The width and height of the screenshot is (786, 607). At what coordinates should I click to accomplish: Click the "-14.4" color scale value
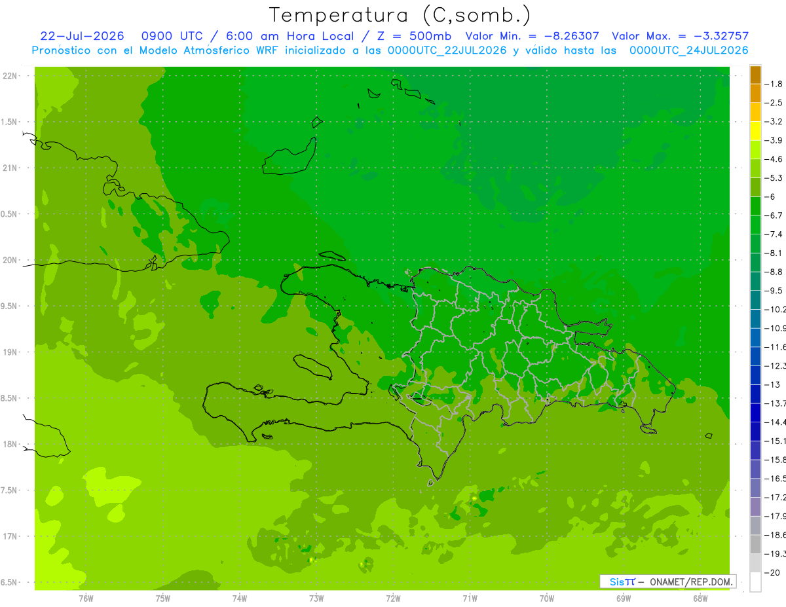click(775, 422)
